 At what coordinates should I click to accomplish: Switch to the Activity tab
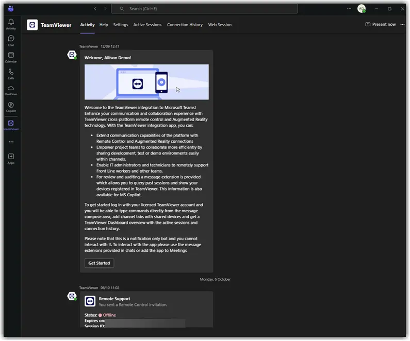(x=87, y=25)
